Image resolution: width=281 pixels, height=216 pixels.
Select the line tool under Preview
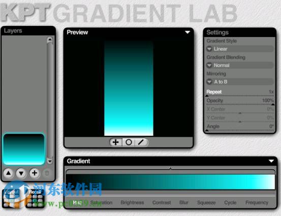(x=141, y=142)
